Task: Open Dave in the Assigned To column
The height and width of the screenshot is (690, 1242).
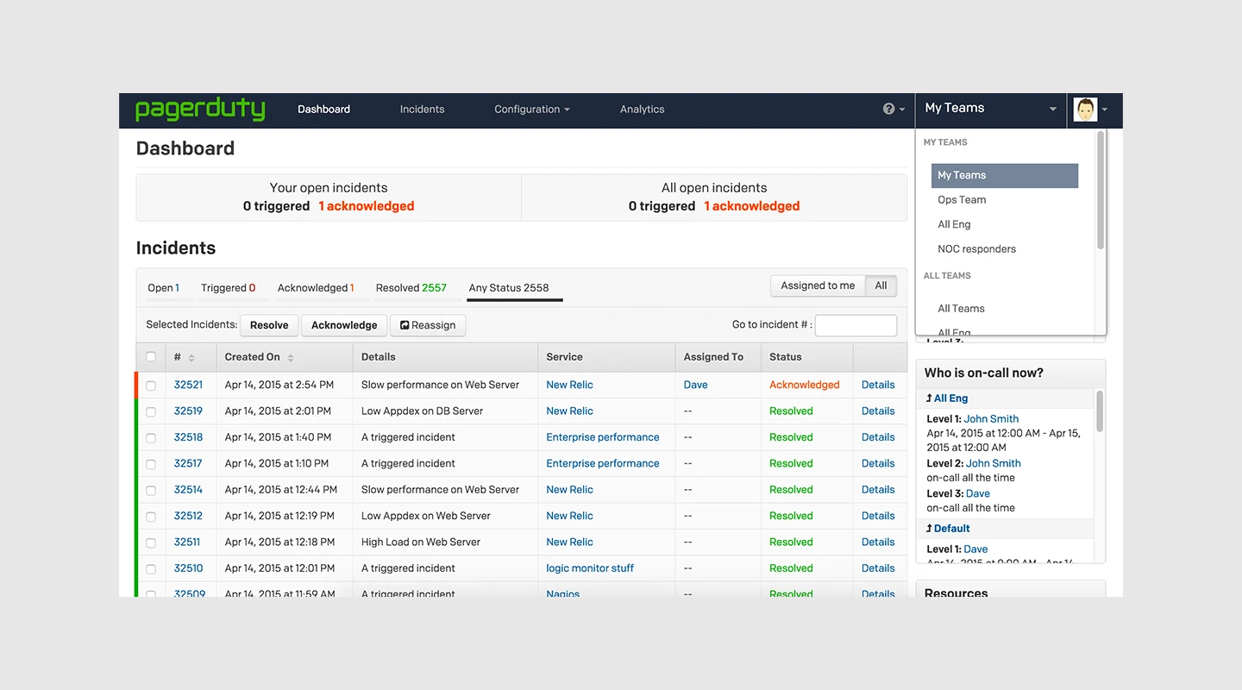Action: point(695,385)
